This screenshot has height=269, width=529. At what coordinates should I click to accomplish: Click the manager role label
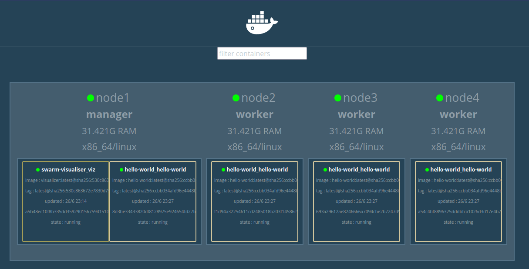pyautogui.click(x=109, y=114)
